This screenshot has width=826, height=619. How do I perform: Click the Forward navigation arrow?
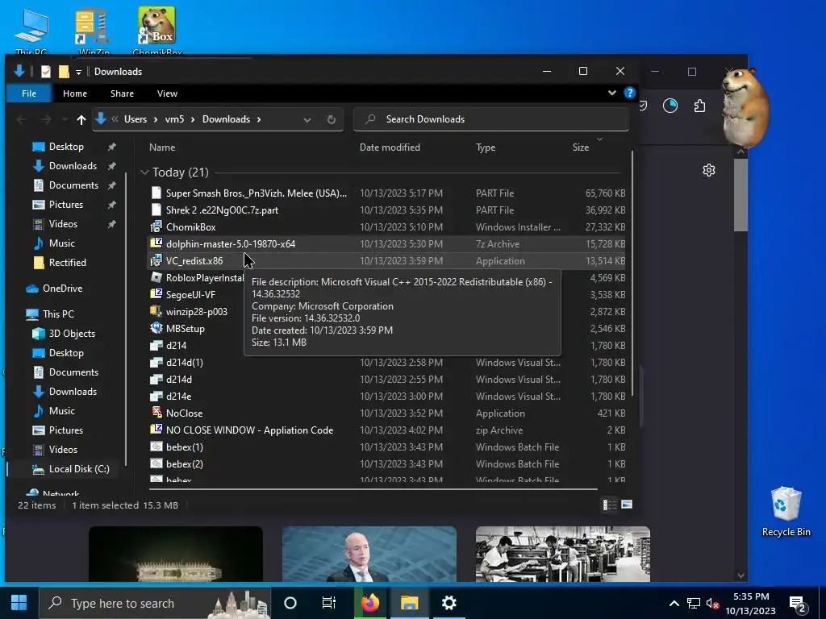46,119
